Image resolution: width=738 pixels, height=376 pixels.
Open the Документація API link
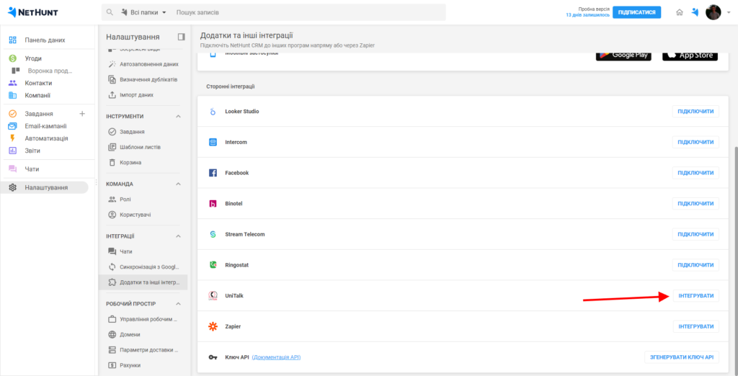pyautogui.click(x=276, y=357)
